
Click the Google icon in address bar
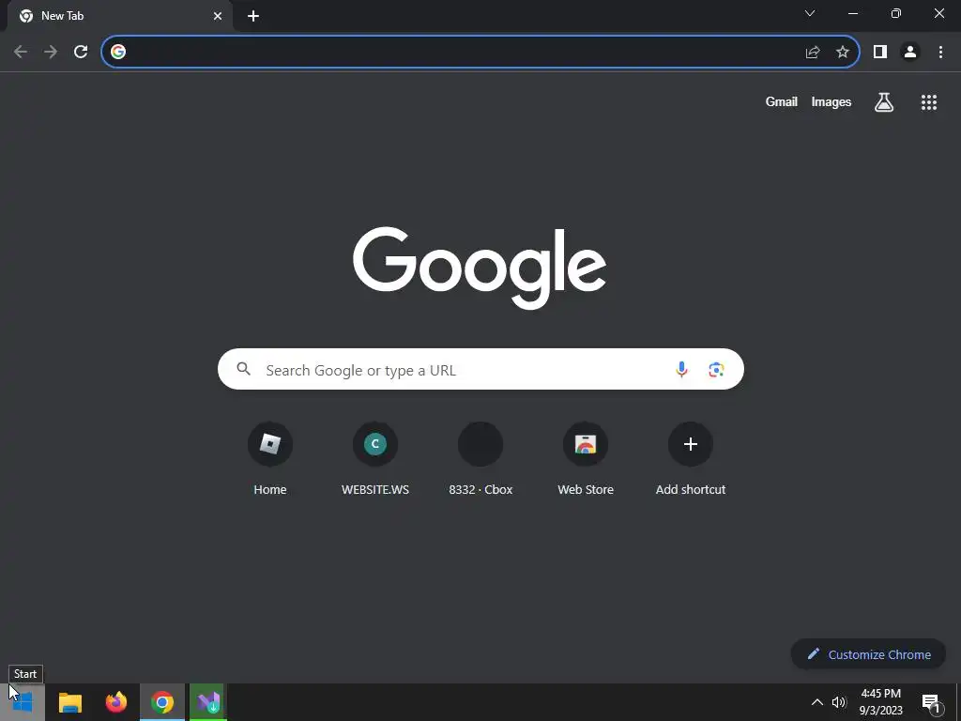(118, 52)
